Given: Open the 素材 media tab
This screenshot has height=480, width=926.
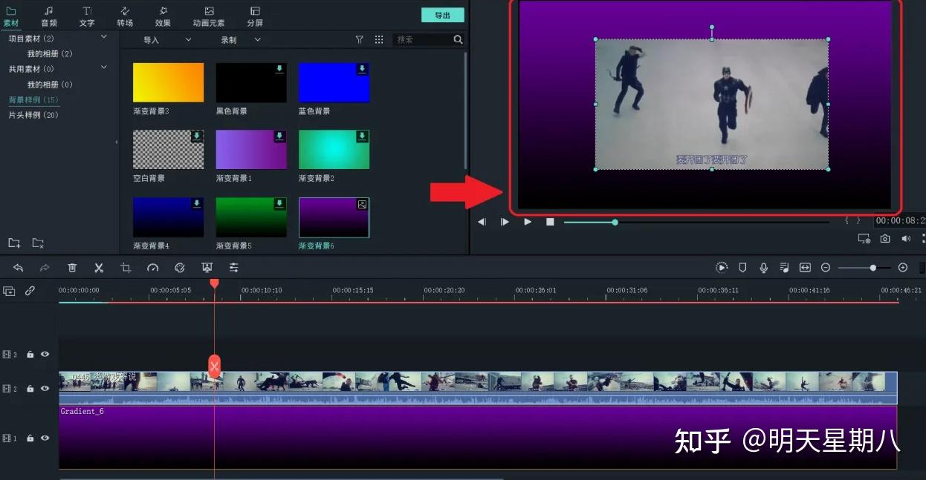Looking at the screenshot, I should pos(11,16).
